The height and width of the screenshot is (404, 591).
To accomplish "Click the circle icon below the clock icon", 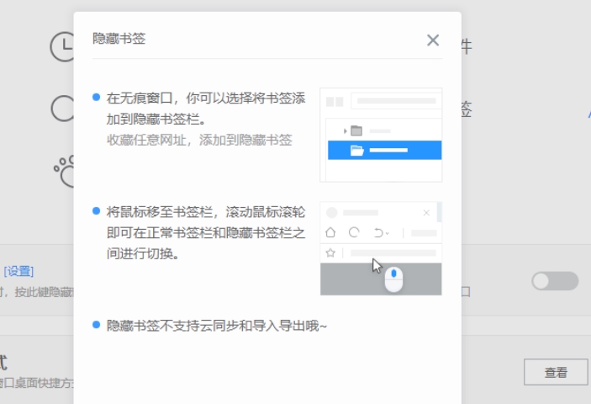I will click(63, 109).
